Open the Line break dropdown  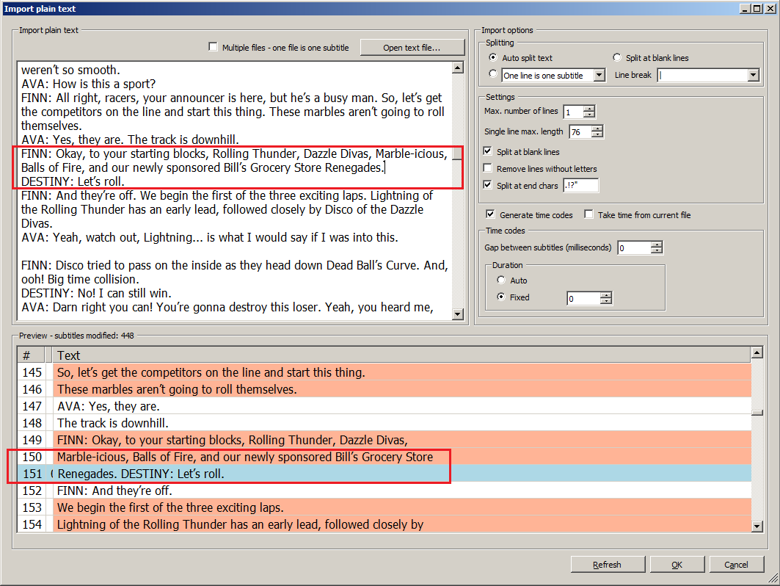pos(754,75)
